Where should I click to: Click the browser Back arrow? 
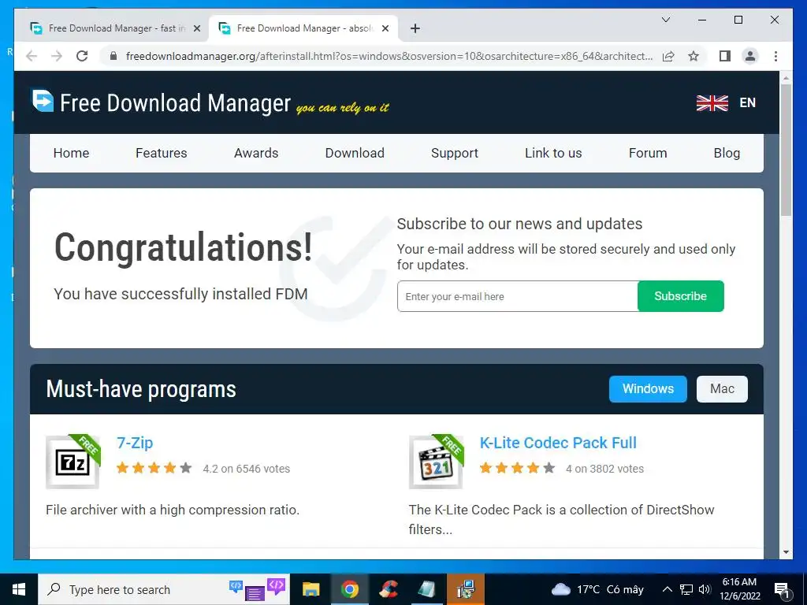click(32, 56)
